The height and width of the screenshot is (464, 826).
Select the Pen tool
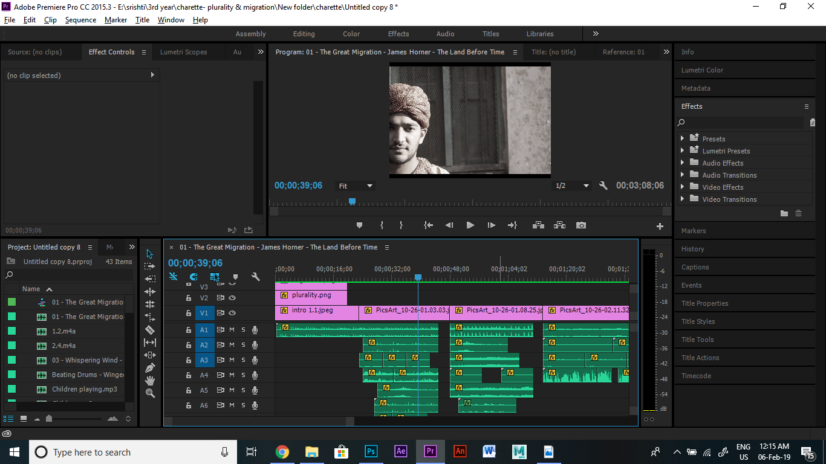point(150,368)
